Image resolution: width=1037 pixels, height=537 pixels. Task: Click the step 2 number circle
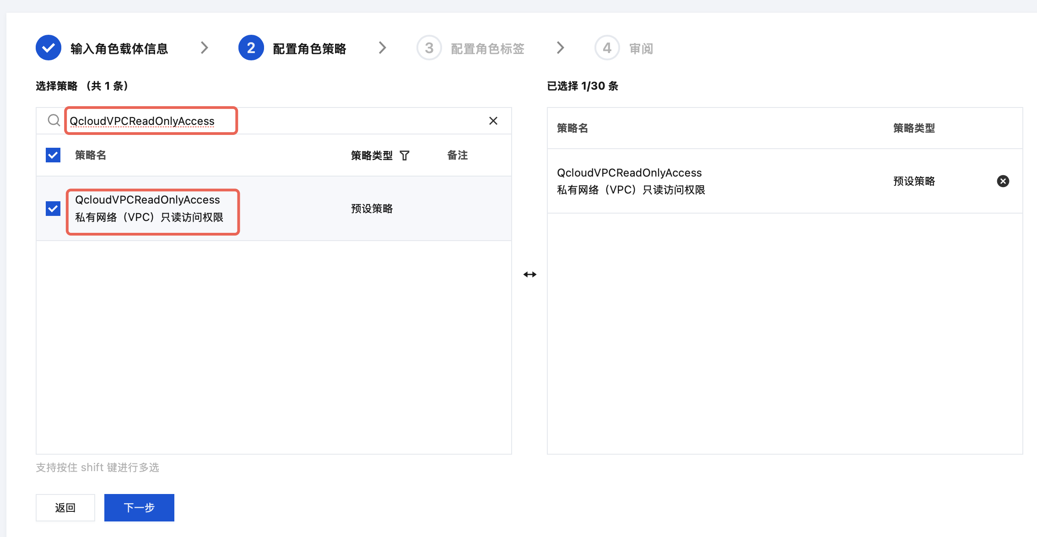point(251,48)
